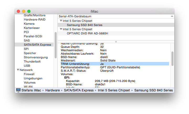Click SATA/SATA Express in path bar

[x=79, y=90]
